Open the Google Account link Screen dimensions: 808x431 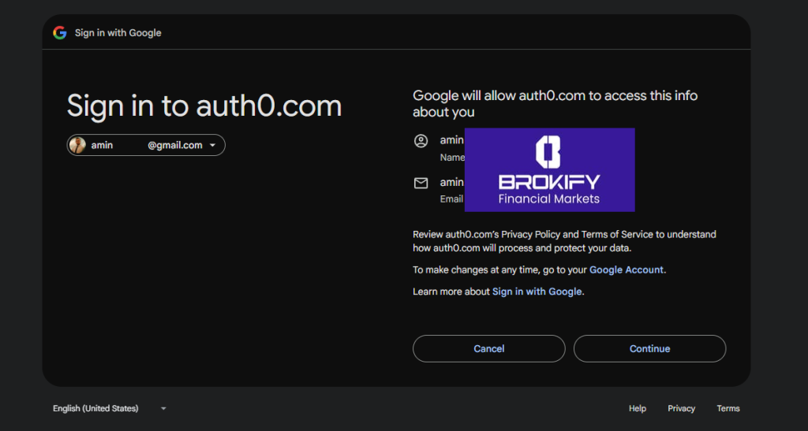point(627,269)
